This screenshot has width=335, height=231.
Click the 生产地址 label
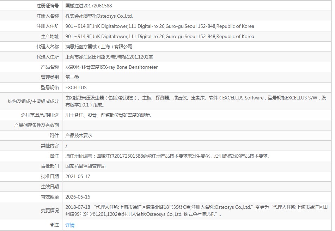50,37
